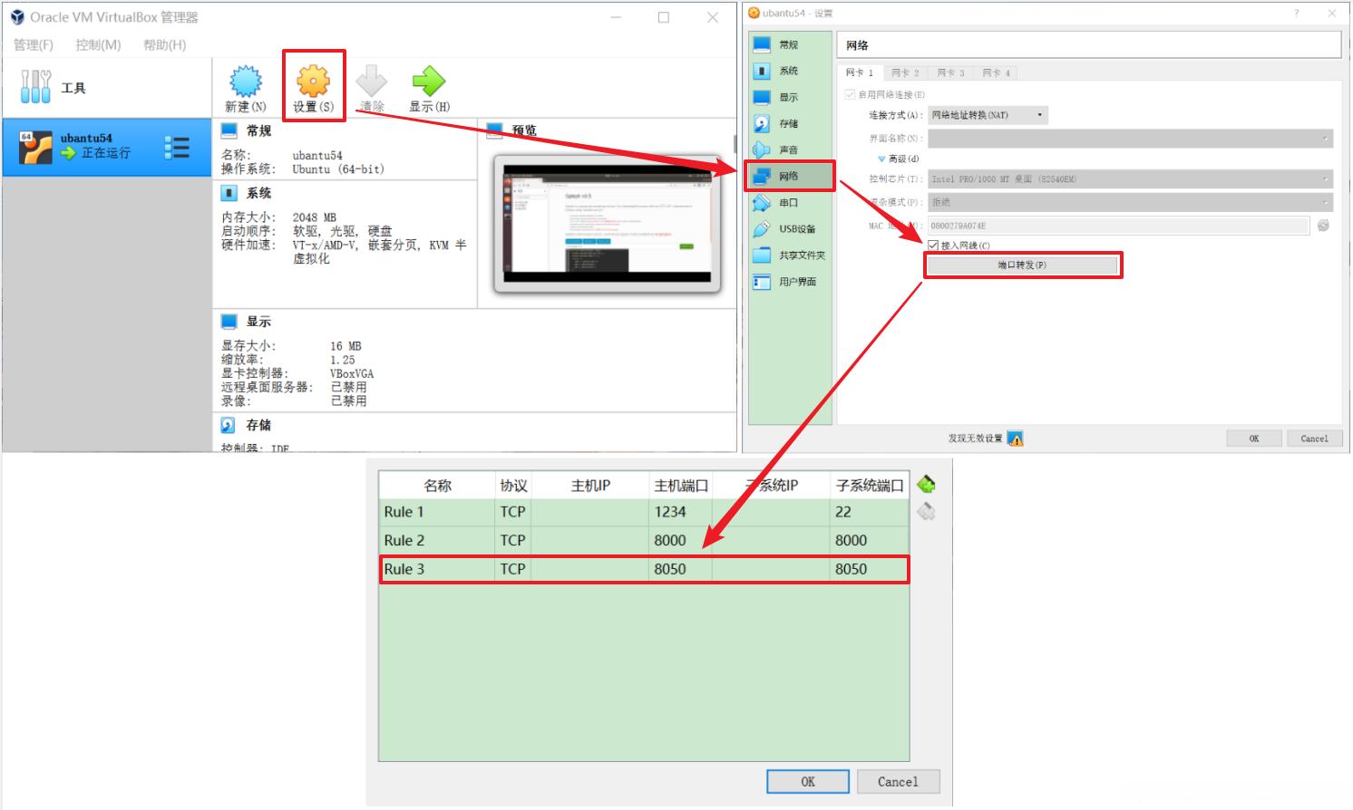
Task: Click the 显示 section icon in manager details
Action: (229, 322)
